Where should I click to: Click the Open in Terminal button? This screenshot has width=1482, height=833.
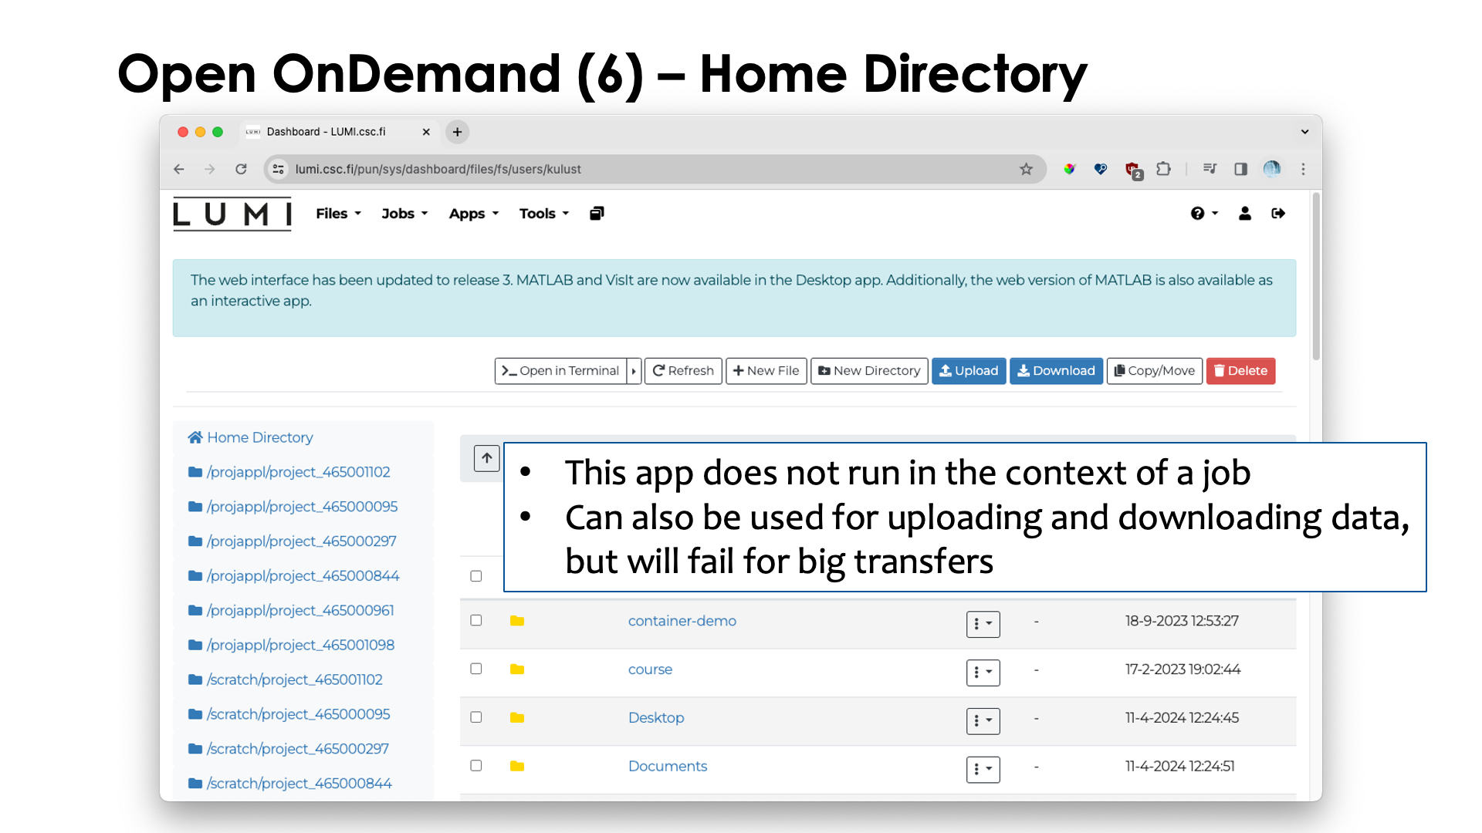click(x=560, y=371)
